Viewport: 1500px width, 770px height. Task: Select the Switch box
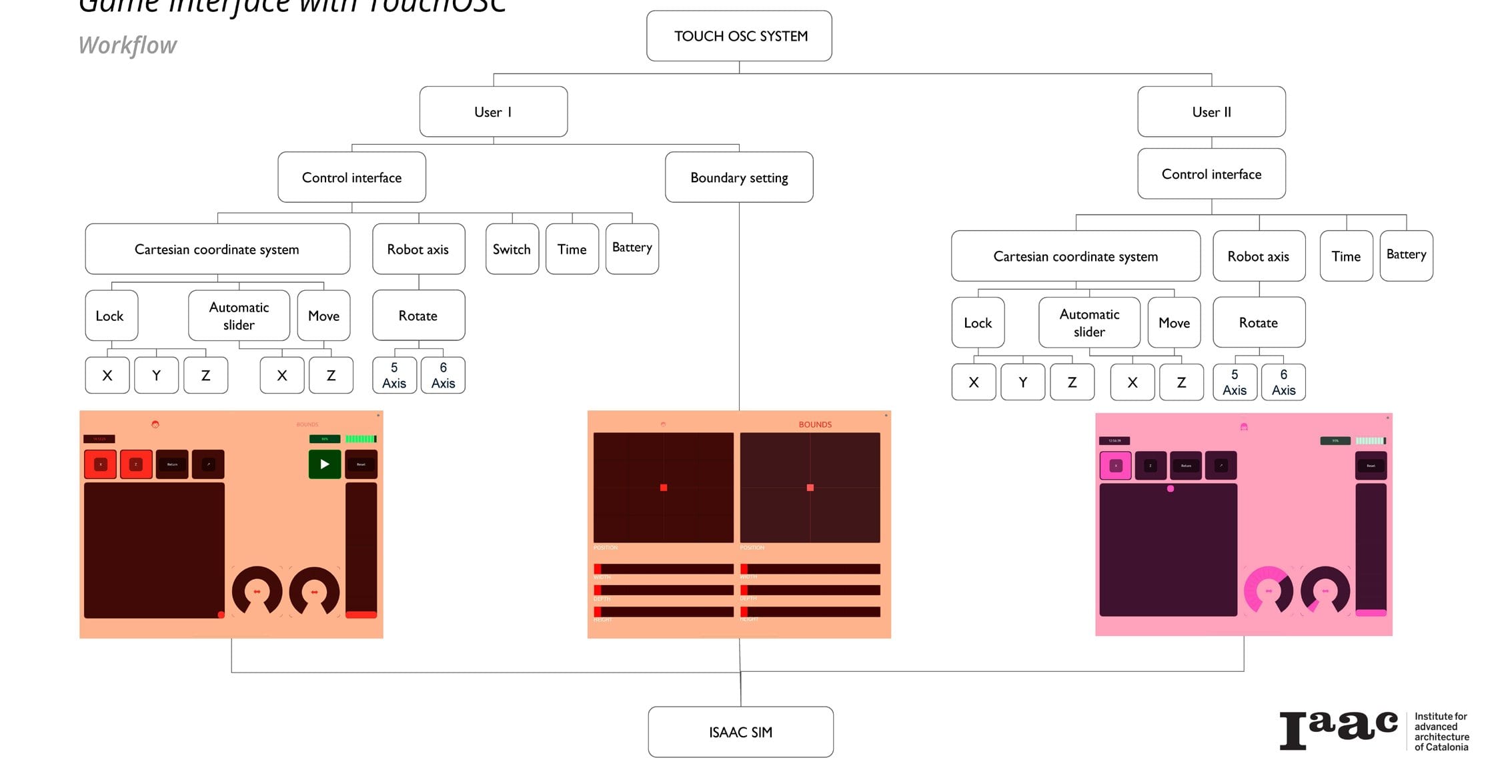click(x=512, y=249)
